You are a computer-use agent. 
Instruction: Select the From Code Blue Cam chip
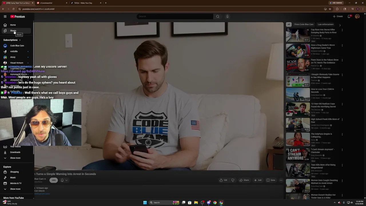(304, 24)
